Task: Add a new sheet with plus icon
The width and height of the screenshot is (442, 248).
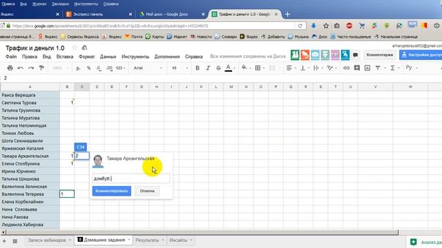Action: pos(4,241)
